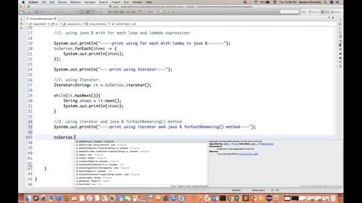This screenshot has height=203, width=362.
Task: Open Eclipse icon in Dock
Action: [x=269, y=198]
